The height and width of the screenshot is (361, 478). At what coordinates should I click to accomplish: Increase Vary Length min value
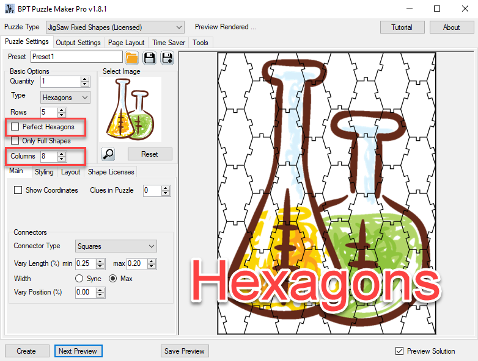[x=100, y=261]
